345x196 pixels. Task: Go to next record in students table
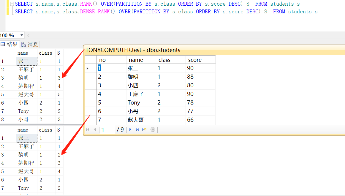point(130,129)
